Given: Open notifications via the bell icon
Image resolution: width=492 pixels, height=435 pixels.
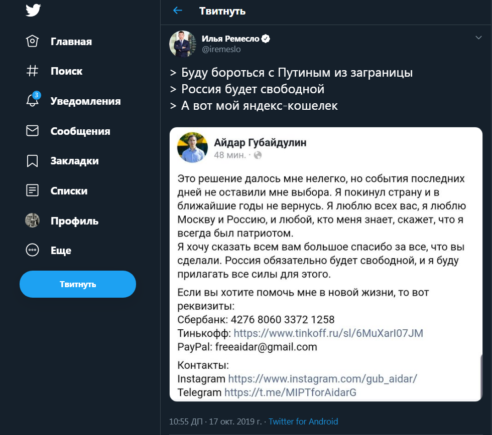Looking at the screenshot, I should [x=32, y=101].
